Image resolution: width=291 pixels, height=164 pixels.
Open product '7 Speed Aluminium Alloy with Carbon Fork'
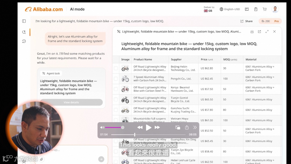click(150, 79)
